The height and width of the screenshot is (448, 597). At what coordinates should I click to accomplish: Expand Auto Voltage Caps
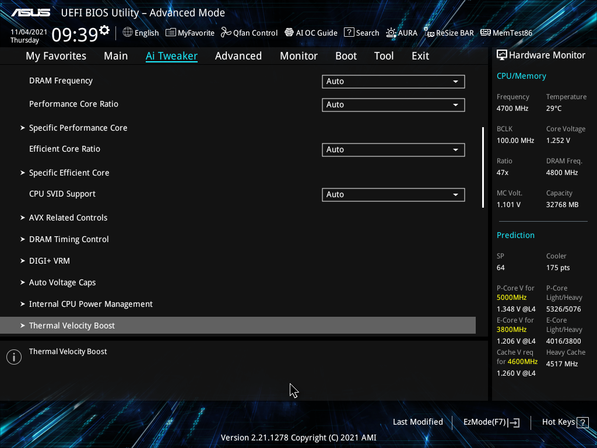click(62, 283)
